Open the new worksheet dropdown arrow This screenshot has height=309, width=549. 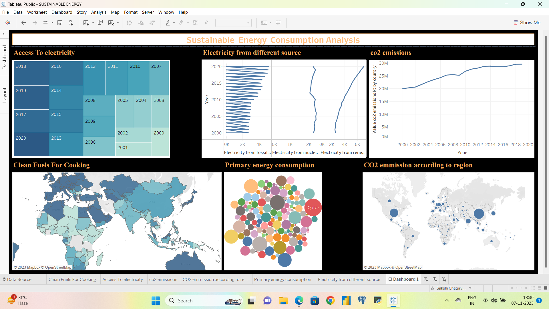93,23
